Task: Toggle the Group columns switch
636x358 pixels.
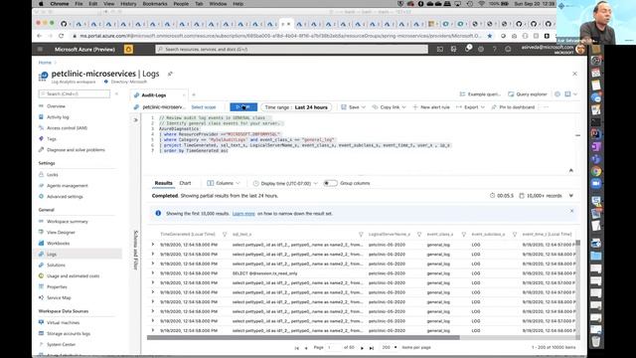Action: [x=330, y=183]
